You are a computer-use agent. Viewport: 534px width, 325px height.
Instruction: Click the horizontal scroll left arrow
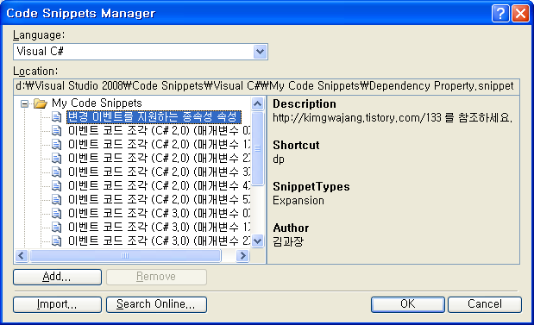pos(22,255)
